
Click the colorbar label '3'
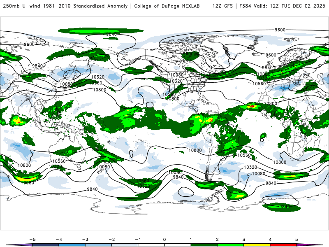click(243, 240)
